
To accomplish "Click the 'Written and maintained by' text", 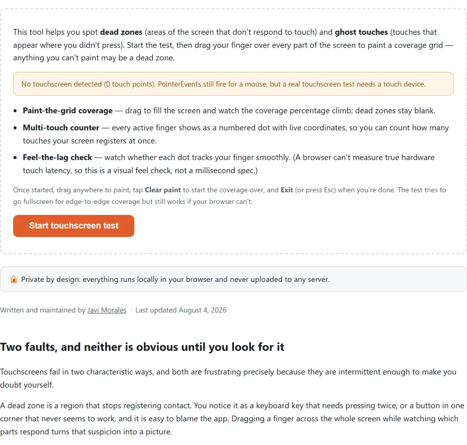I will pyautogui.click(x=43, y=310).
